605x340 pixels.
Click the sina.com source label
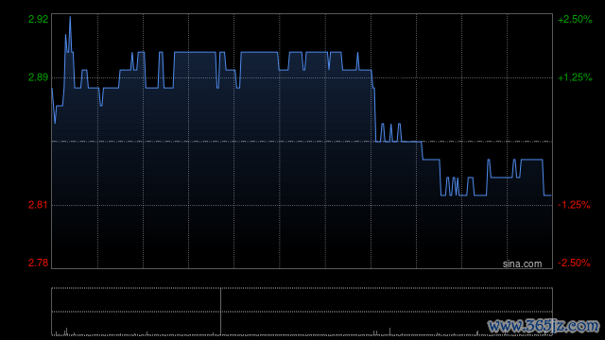pyautogui.click(x=522, y=264)
